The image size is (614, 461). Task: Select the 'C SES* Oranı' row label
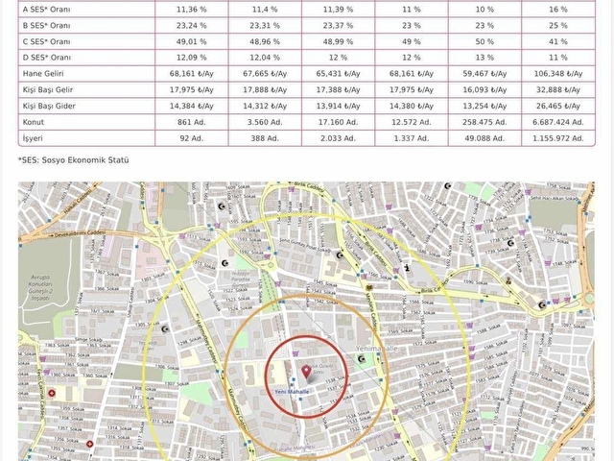pyautogui.click(x=47, y=41)
